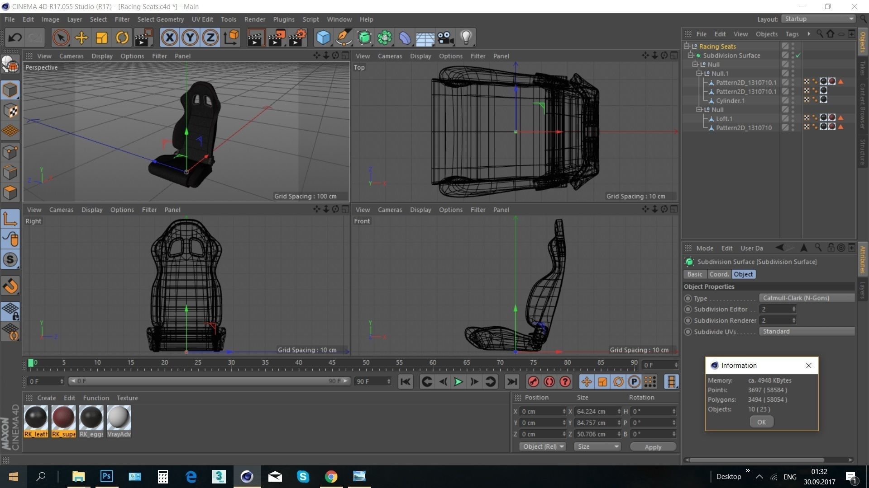
Task: Switch to Edges mode
Action: (10, 172)
